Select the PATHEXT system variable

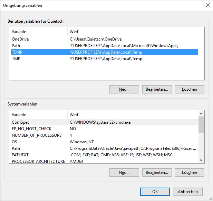pos(105,155)
